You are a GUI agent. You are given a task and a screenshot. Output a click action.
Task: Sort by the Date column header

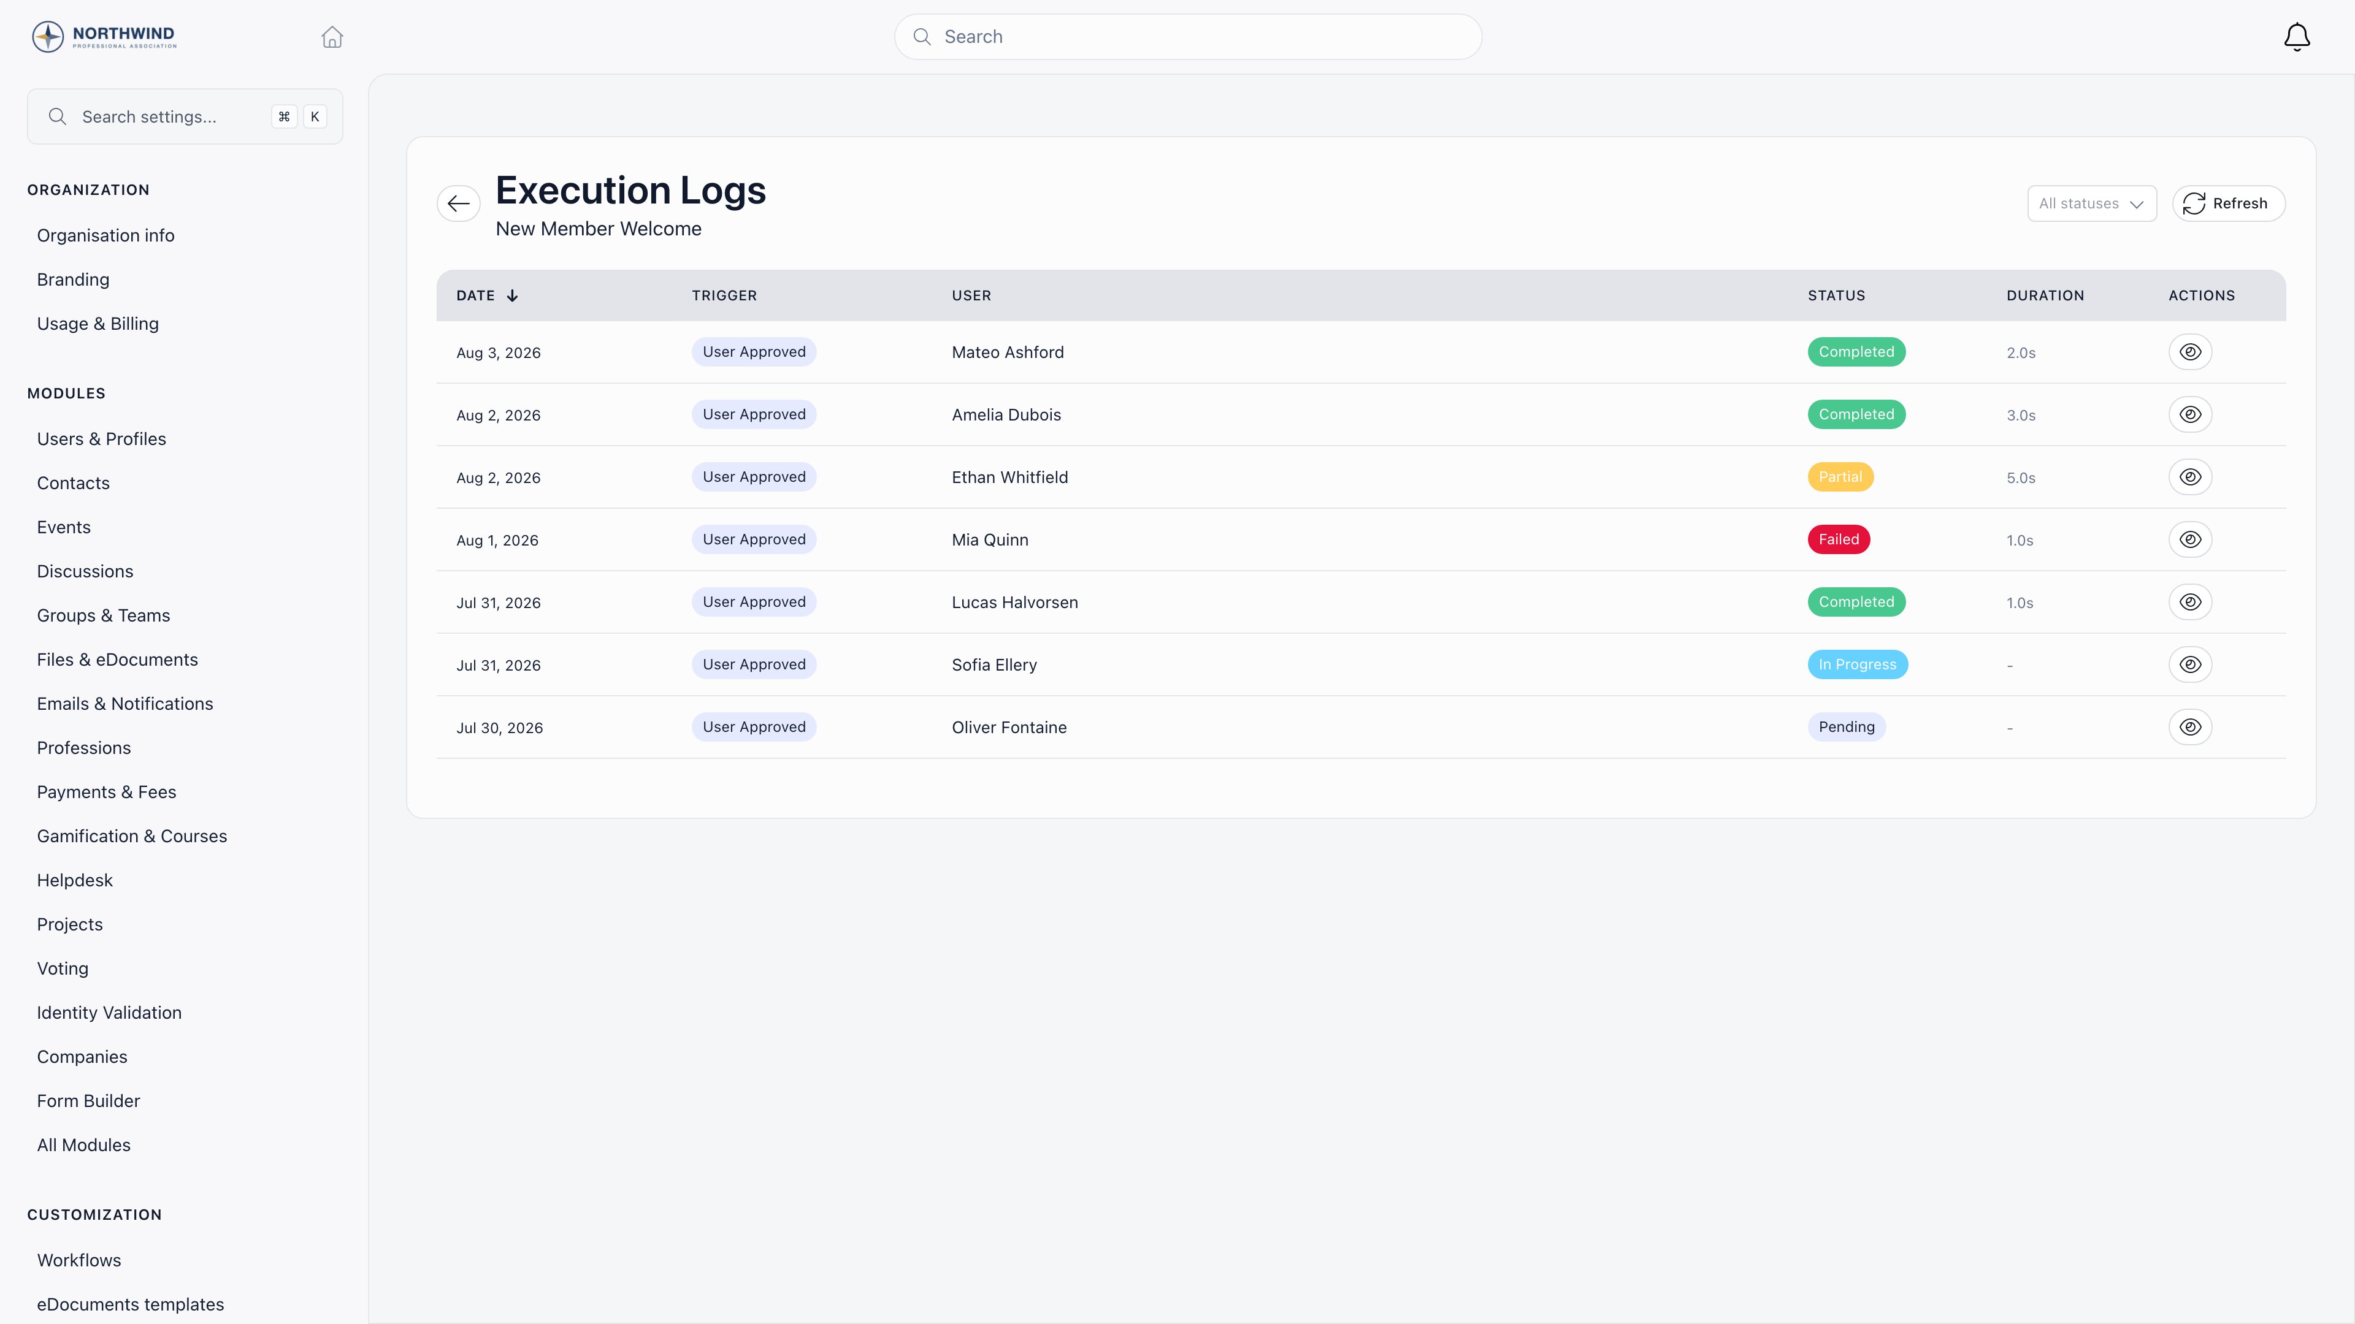475,295
